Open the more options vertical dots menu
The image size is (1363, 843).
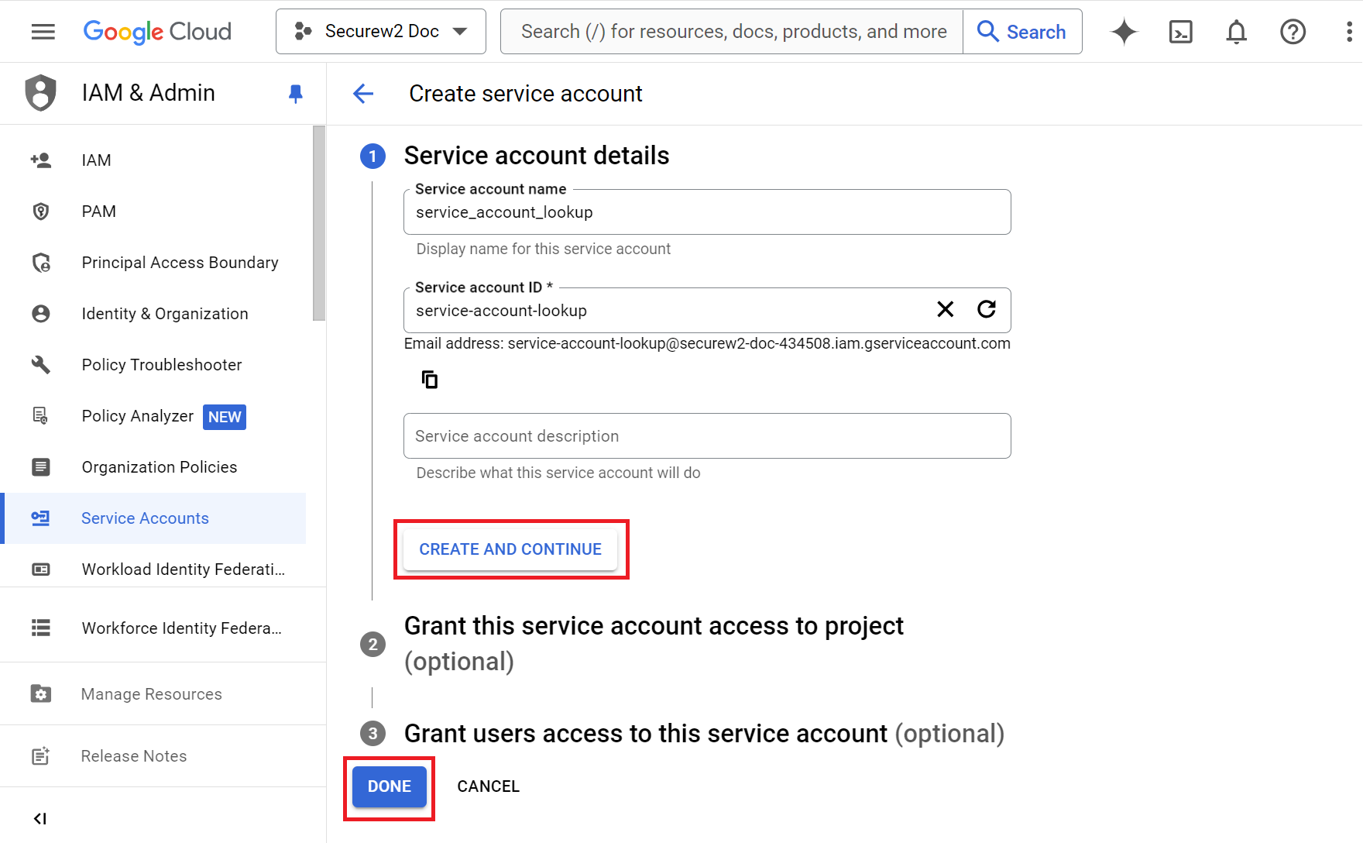click(x=1349, y=32)
